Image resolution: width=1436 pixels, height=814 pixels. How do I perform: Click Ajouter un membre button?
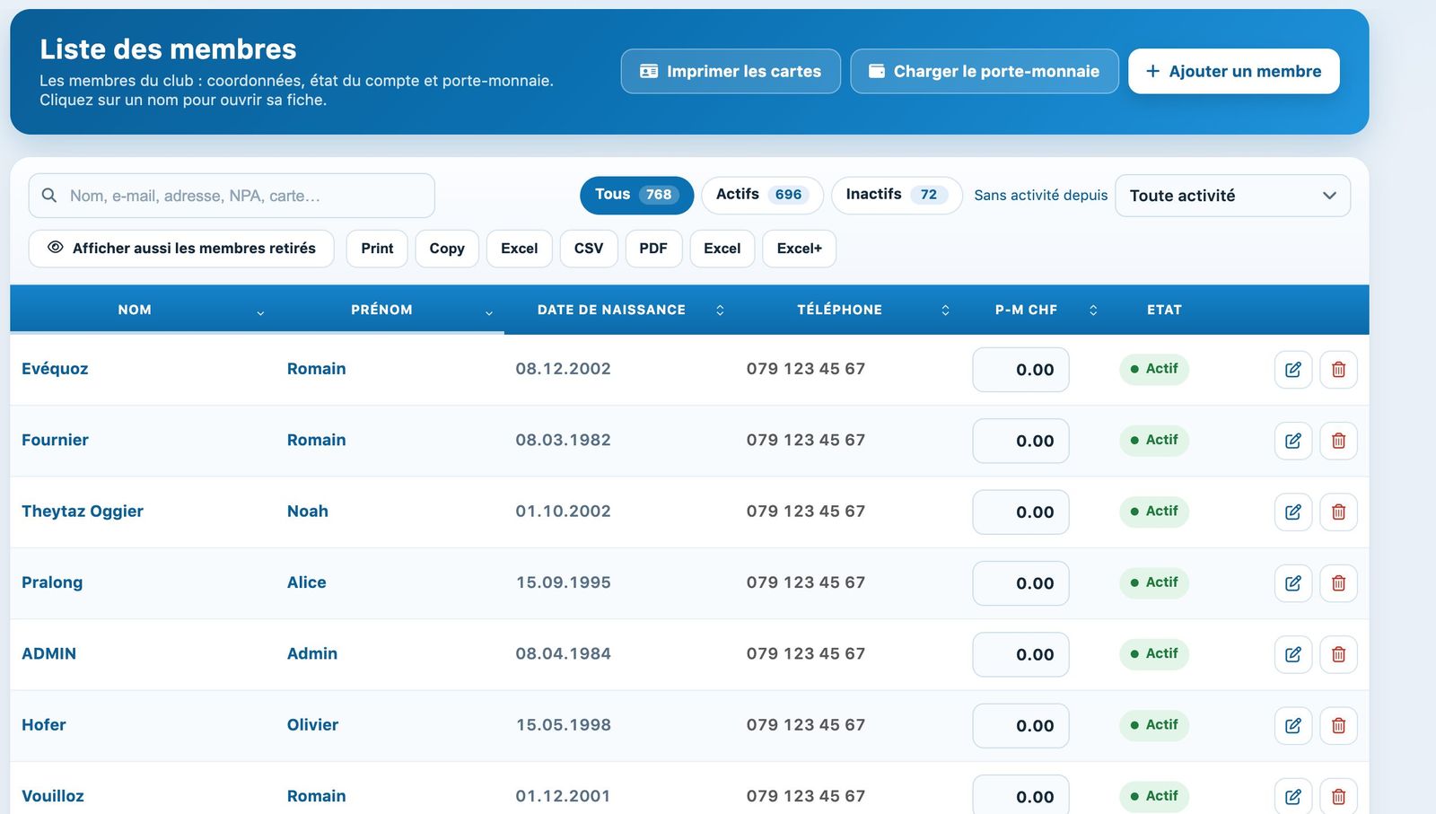click(x=1233, y=71)
